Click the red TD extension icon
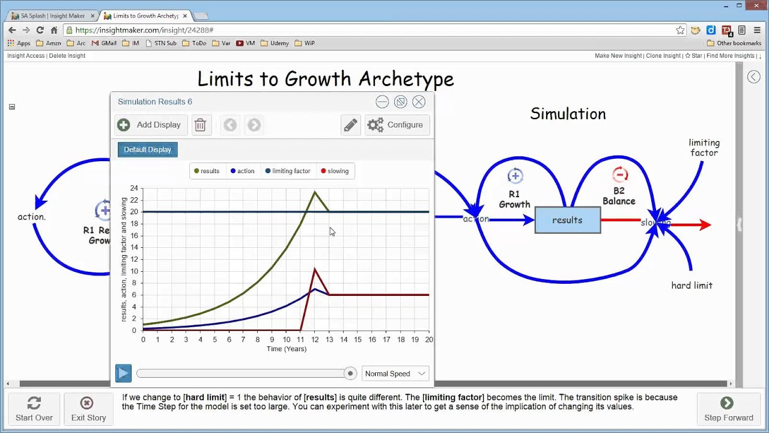 (x=726, y=30)
